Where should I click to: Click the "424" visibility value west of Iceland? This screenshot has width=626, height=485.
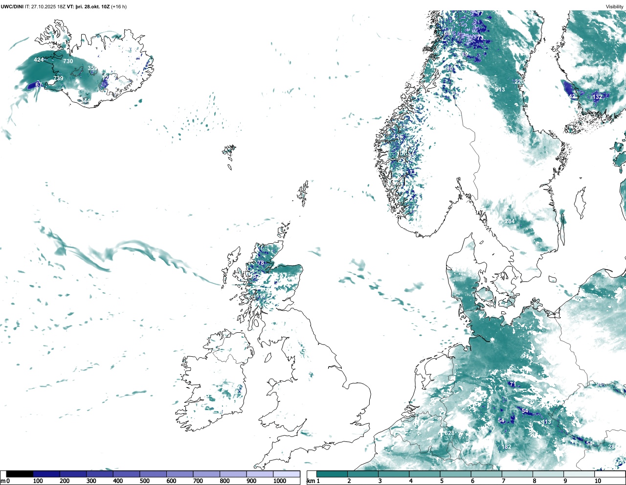[x=39, y=60]
